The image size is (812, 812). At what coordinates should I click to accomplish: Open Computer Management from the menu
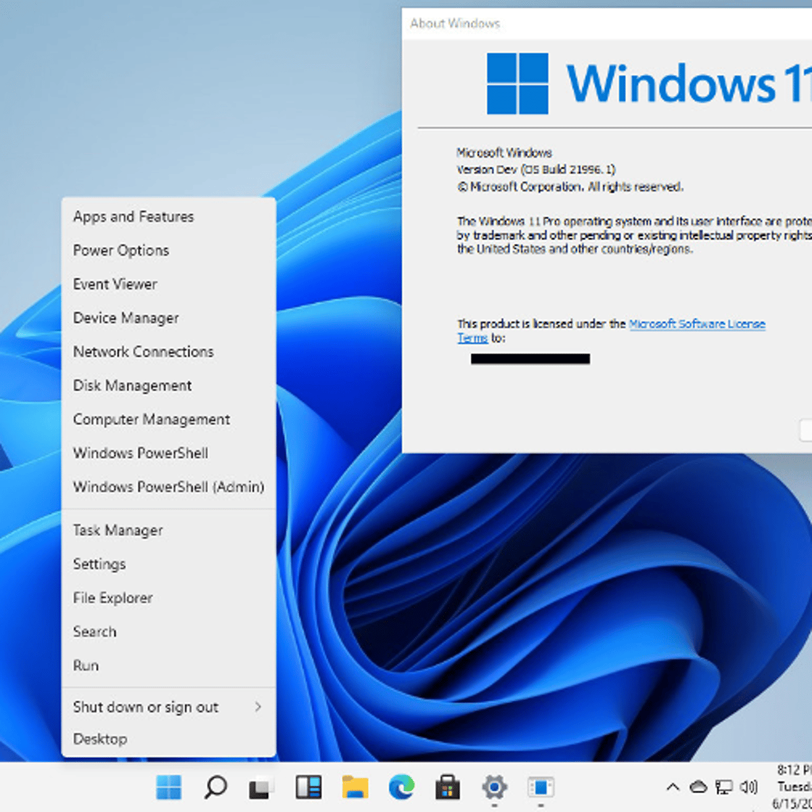[168, 420]
